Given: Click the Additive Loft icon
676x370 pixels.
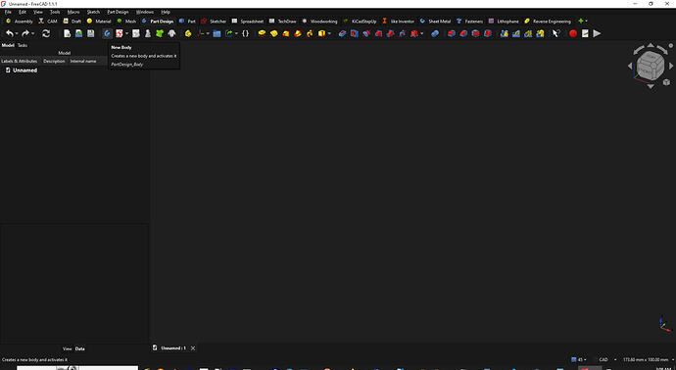Looking at the screenshot, I should point(286,33).
